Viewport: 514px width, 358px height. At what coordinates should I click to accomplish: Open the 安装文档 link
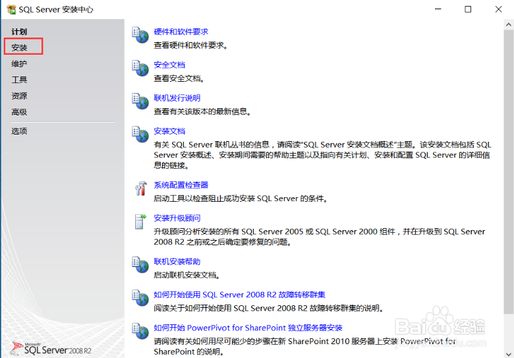[169, 131]
